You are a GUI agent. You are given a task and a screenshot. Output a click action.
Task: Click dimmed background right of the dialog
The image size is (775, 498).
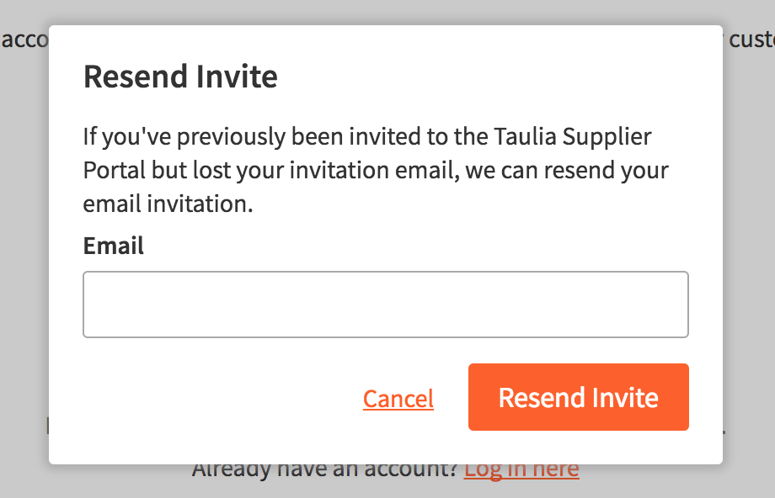(748, 252)
